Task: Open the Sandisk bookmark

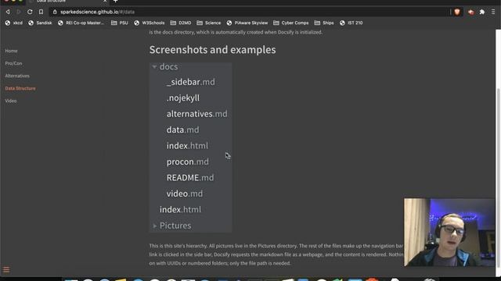Action: click(x=40, y=23)
